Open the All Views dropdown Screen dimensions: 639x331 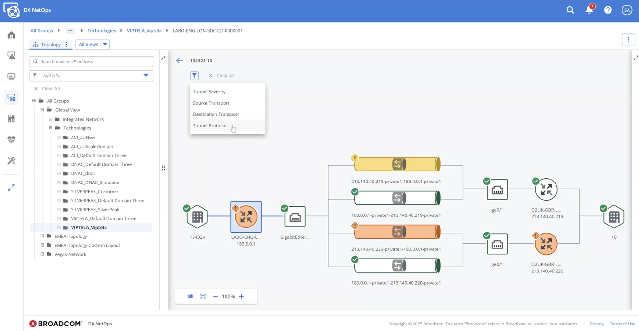click(x=93, y=44)
